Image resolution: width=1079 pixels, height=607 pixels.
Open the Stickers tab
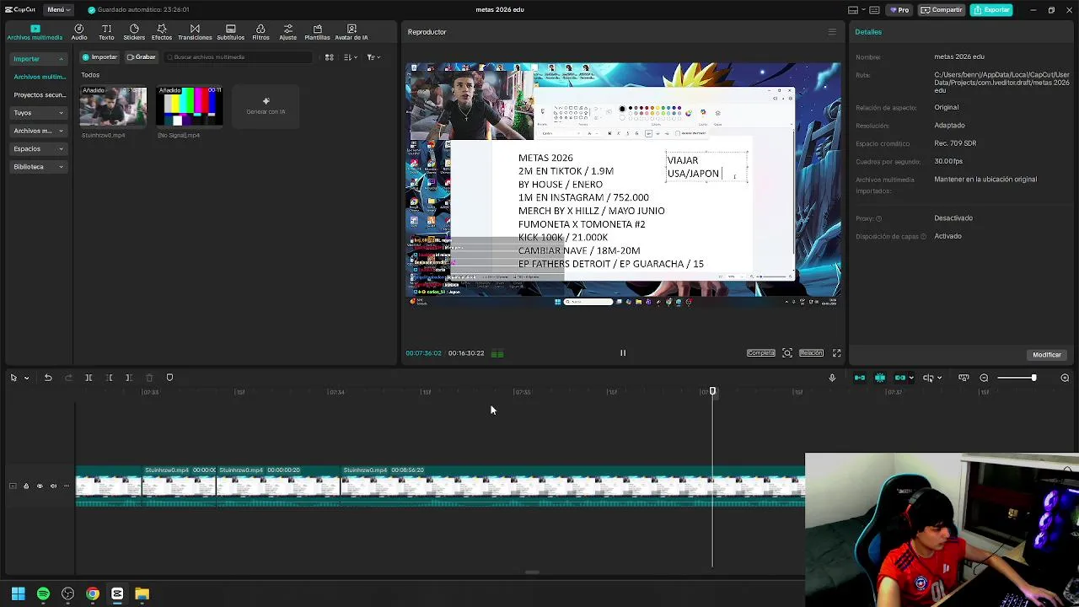134,32
